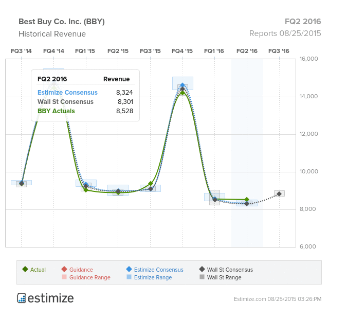Image resolution: width=347 pixels, height=319 pixels.
Task: Click the FQ3 '16 Wall St Consensus point
Action: tap(279, 193)
